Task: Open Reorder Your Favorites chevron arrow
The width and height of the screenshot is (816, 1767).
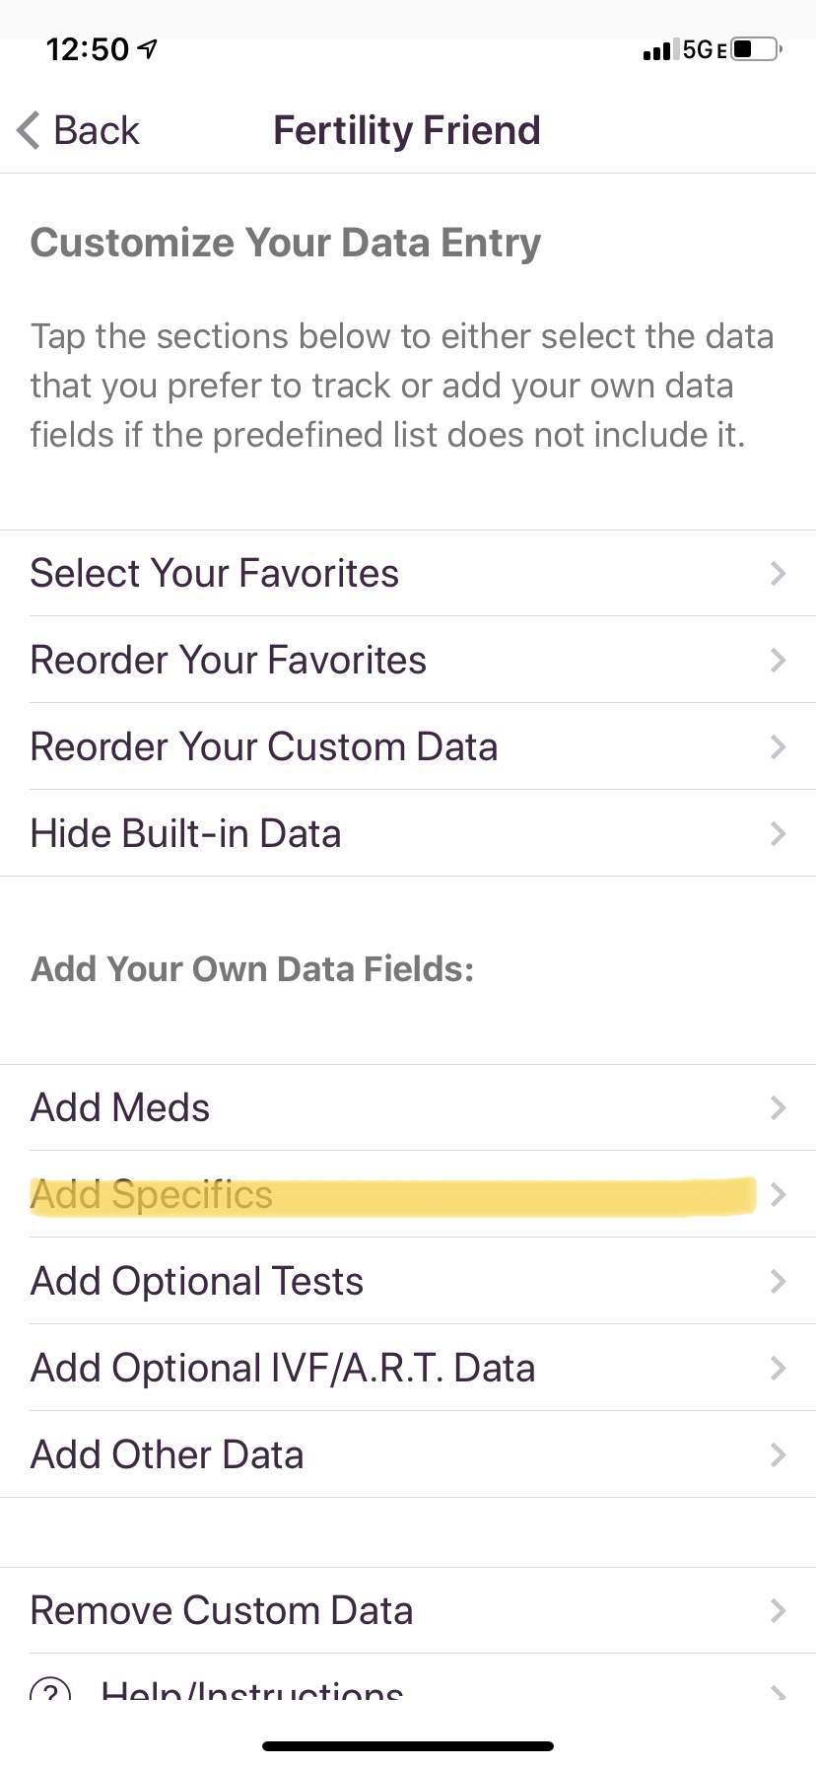Action: pos(778,660)
